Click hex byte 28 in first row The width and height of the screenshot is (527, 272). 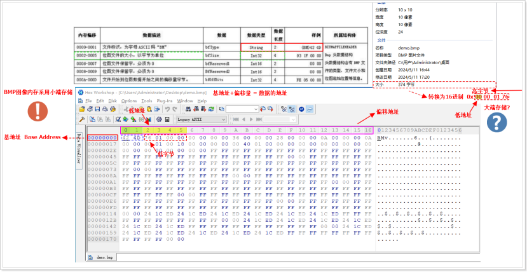click(279, 138)
